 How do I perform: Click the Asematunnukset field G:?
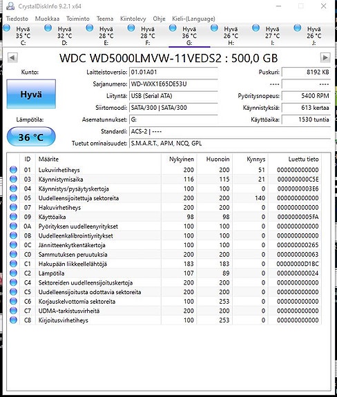(173, 119)
